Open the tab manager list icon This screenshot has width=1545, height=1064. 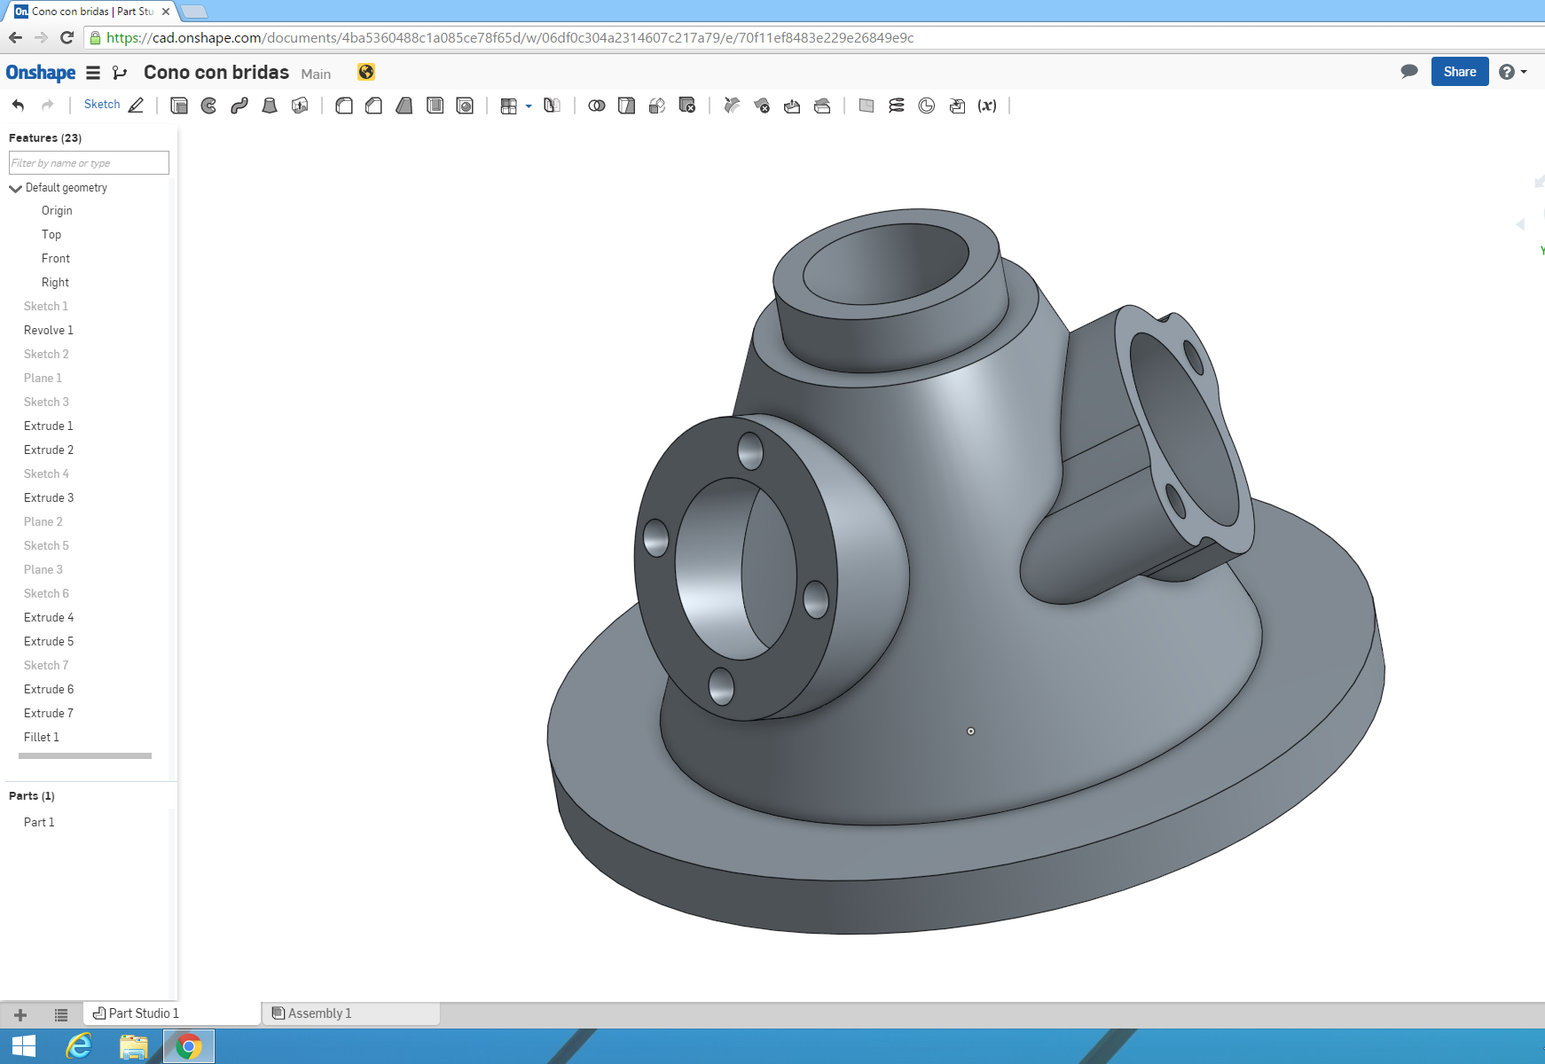pos(61,1015)
